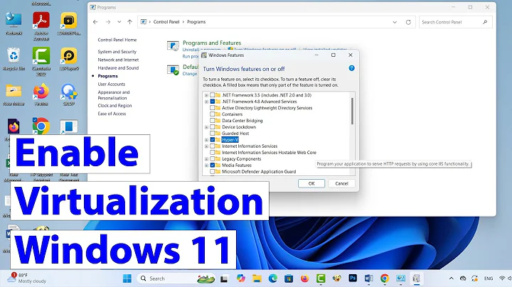Toggle the .NET Framework 4.8 Advanced Services checkbox
Screen dimensions: 512x287
212,102
